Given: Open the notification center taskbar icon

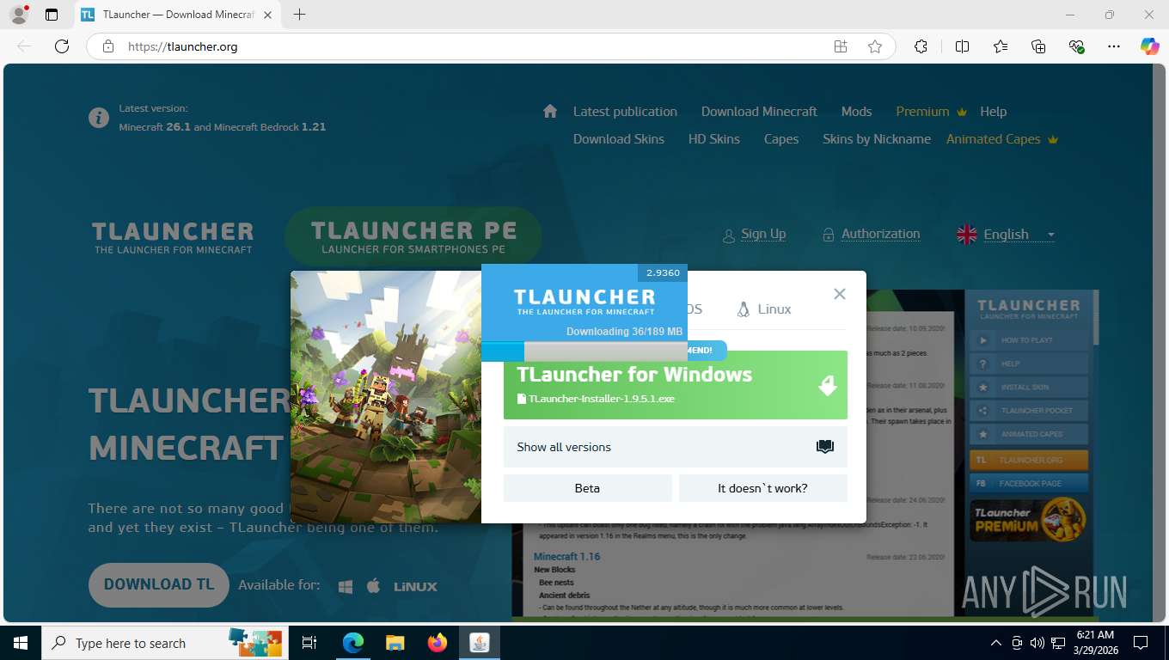Looking at the screenshot, I should pyautogui.click(x=1141, y=643).
